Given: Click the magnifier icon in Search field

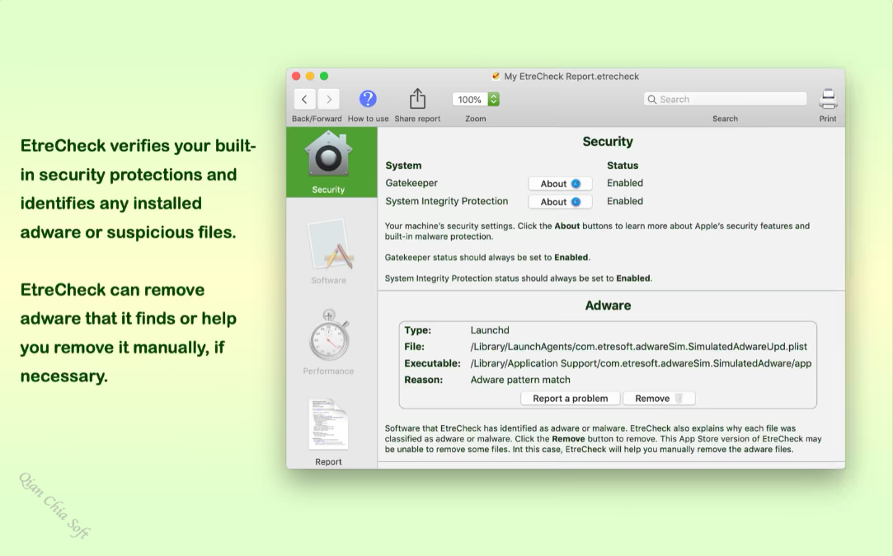Looking at the screenshot, I should [x=652, y=99].
